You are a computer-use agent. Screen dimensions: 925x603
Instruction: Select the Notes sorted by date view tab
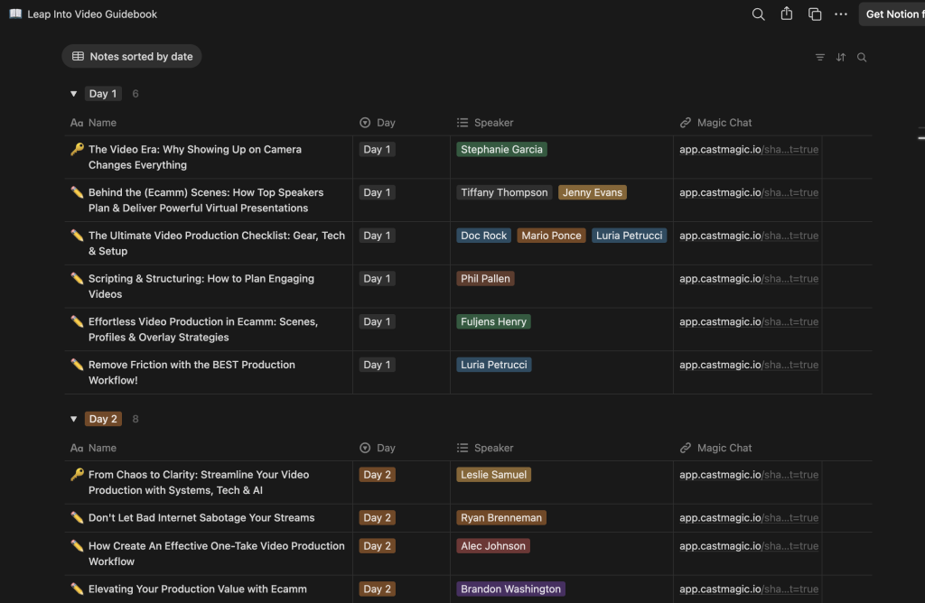[x=132, y=57]
